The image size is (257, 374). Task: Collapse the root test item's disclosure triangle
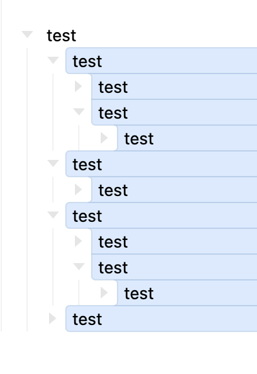(27, 34)
